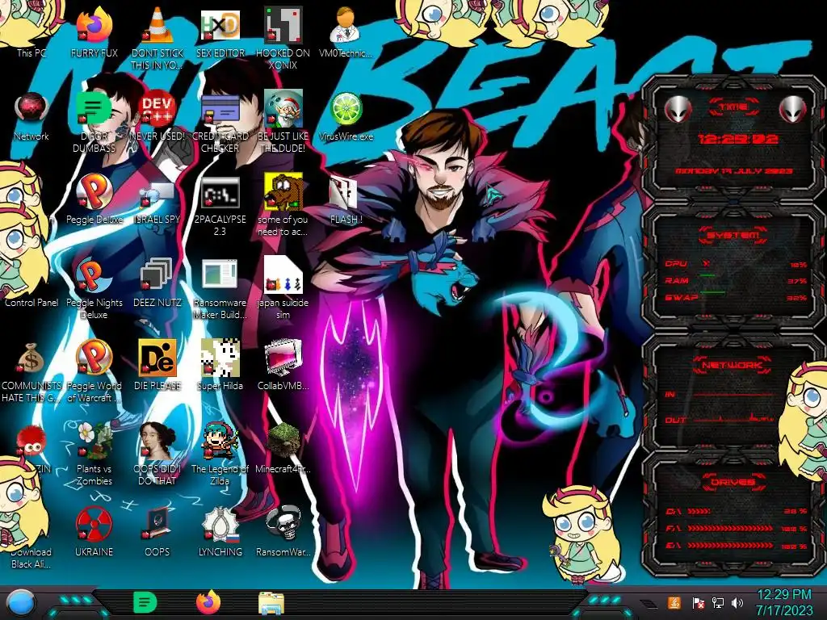Screen dimensions: 827x620
Task: Open the VirusWire.exe lime icon
Action: pos(346,116)
